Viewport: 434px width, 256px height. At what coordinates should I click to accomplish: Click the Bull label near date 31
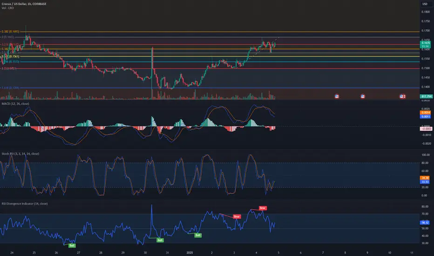[x=160, y=240]
